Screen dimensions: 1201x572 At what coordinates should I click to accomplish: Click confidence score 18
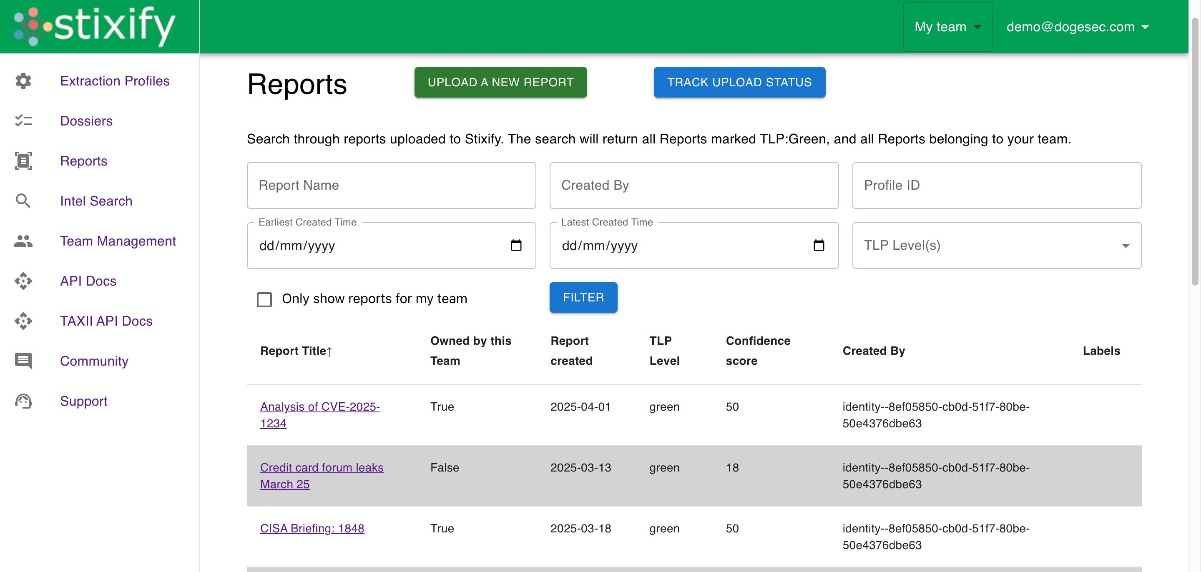click(732, 468)
